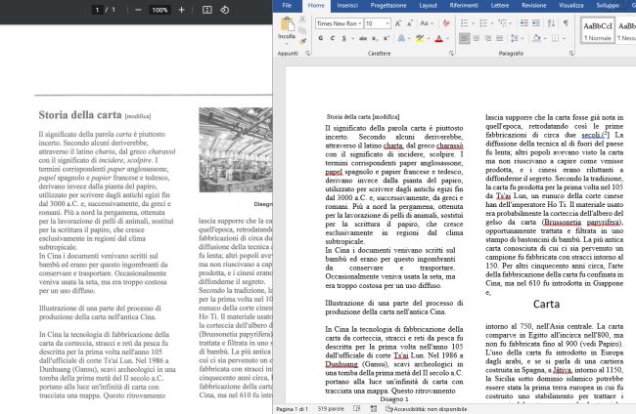Zoom in the PDF with plus icon
The image size is (636, 414).
pos(181,10)
